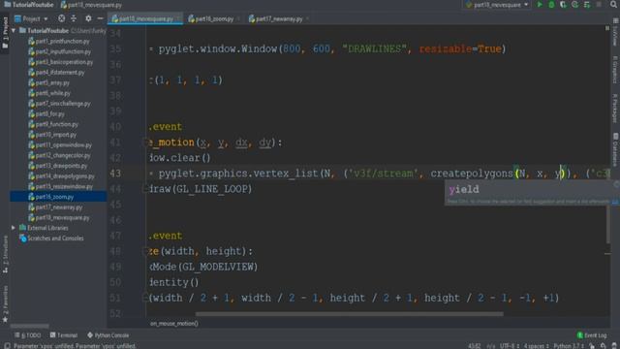Click the Profile run icon
620x349 pixels.
click(574, 5)
